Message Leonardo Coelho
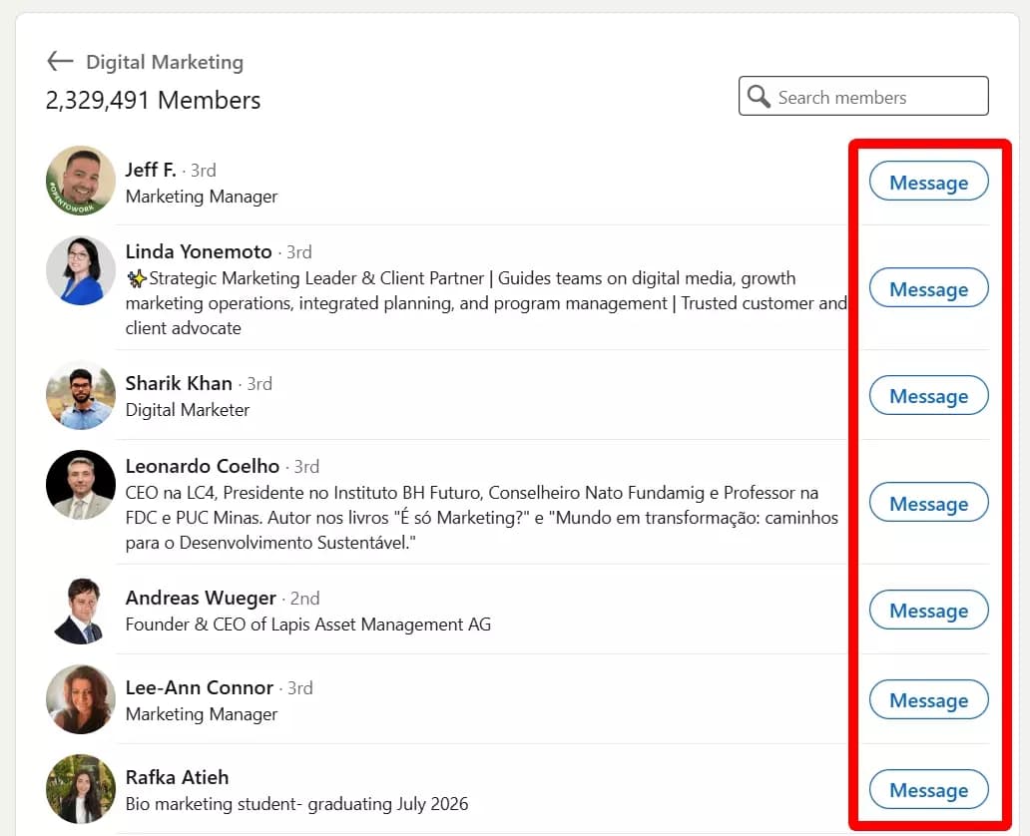This screenshot has width=1030, height=836. pyautogui.click(x=928, y=504)
